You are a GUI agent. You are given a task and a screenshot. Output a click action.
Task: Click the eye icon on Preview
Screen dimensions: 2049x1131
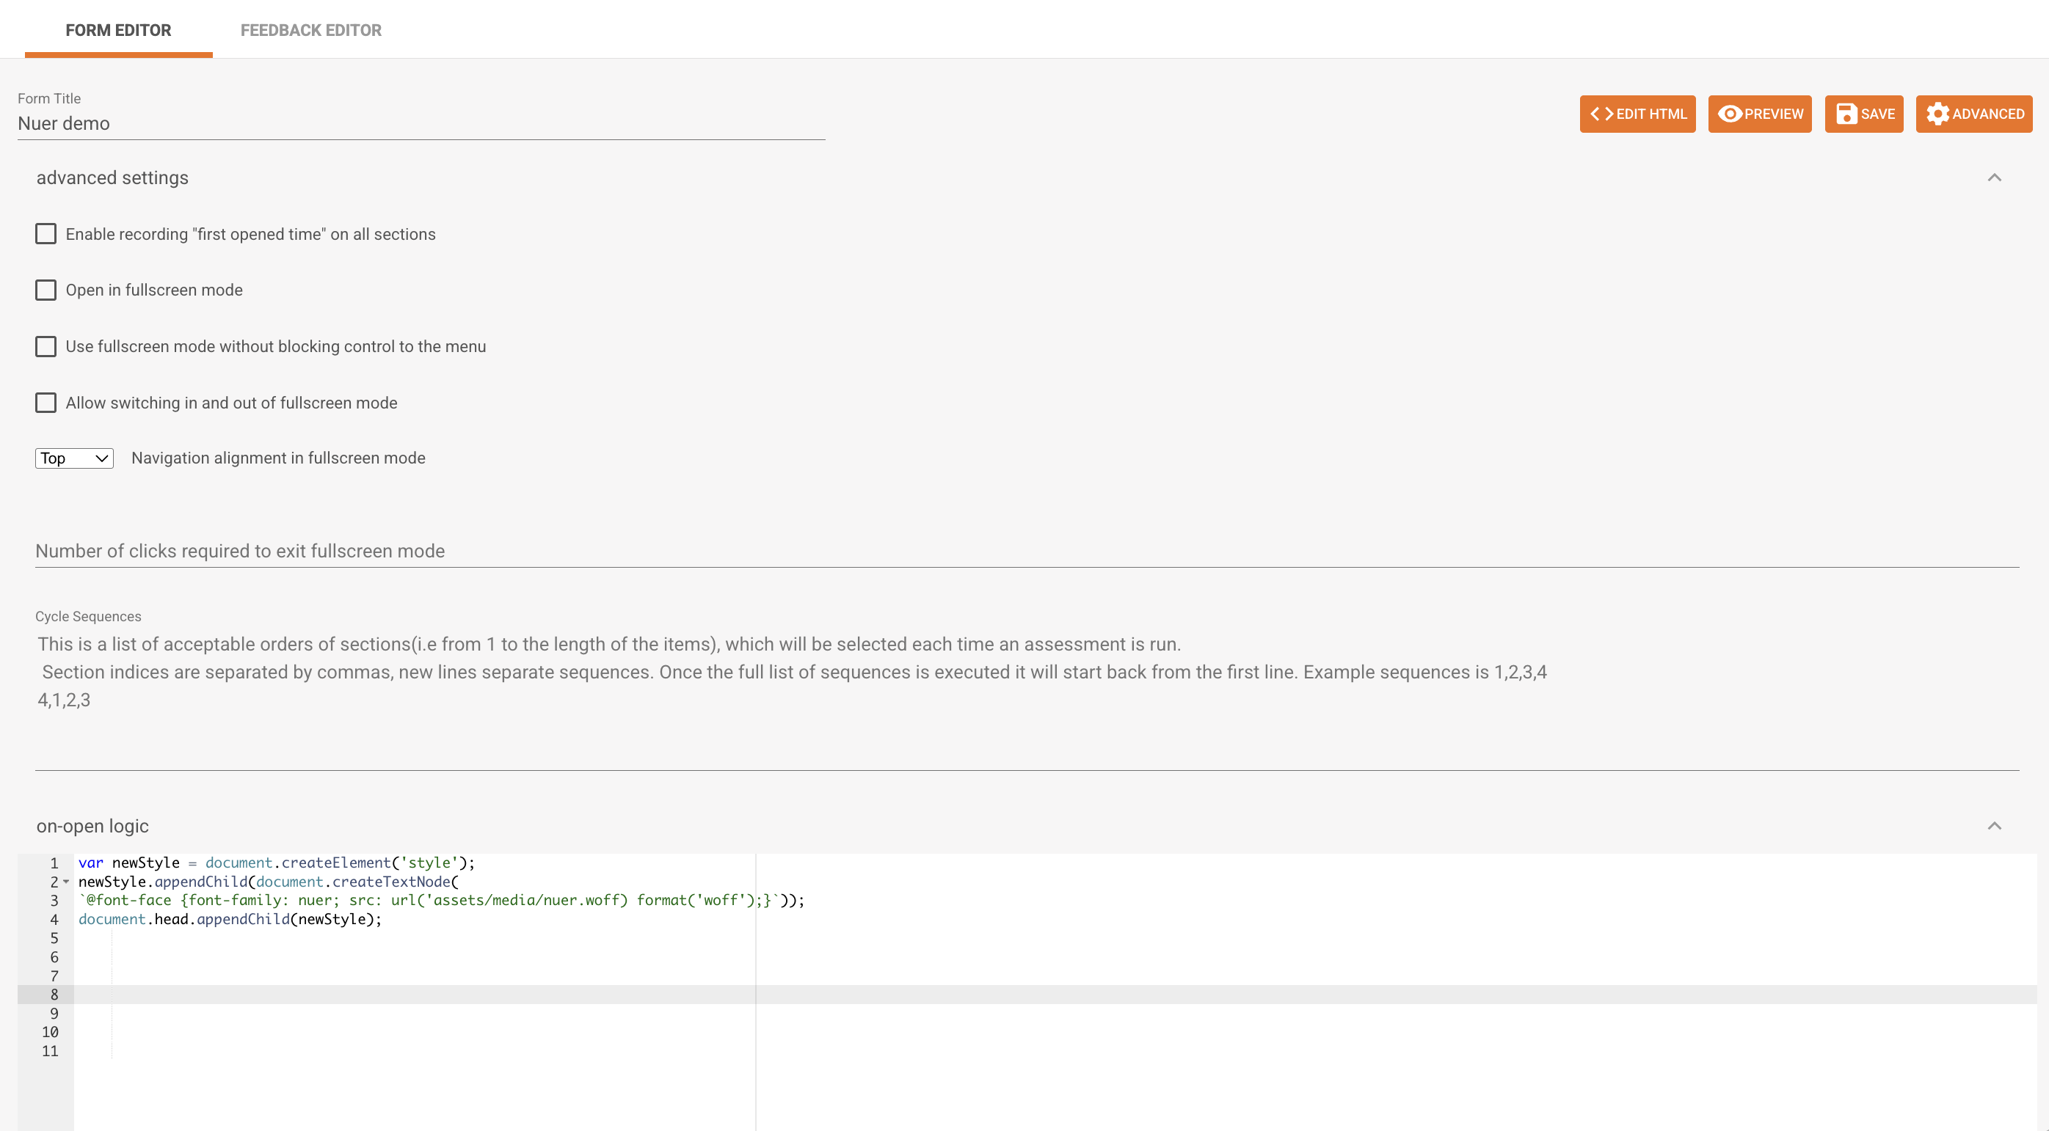click(1729, 114)
